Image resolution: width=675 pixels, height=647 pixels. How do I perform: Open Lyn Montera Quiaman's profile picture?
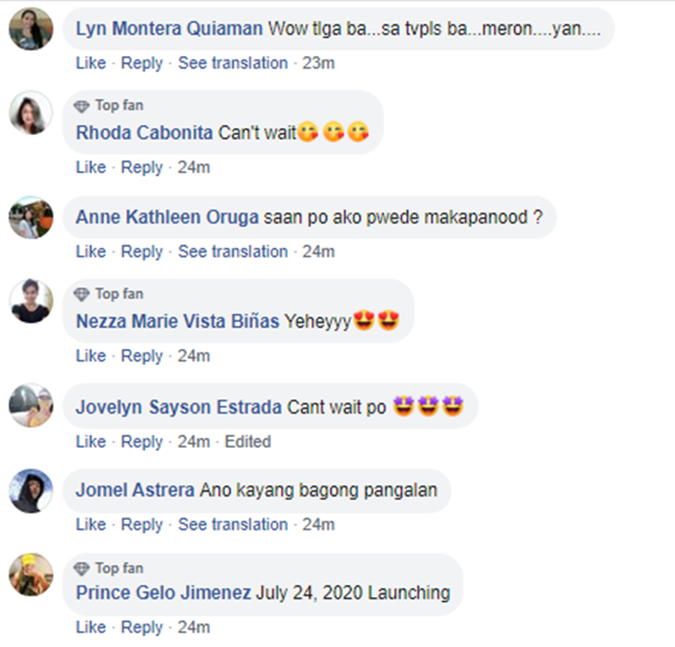31,29
